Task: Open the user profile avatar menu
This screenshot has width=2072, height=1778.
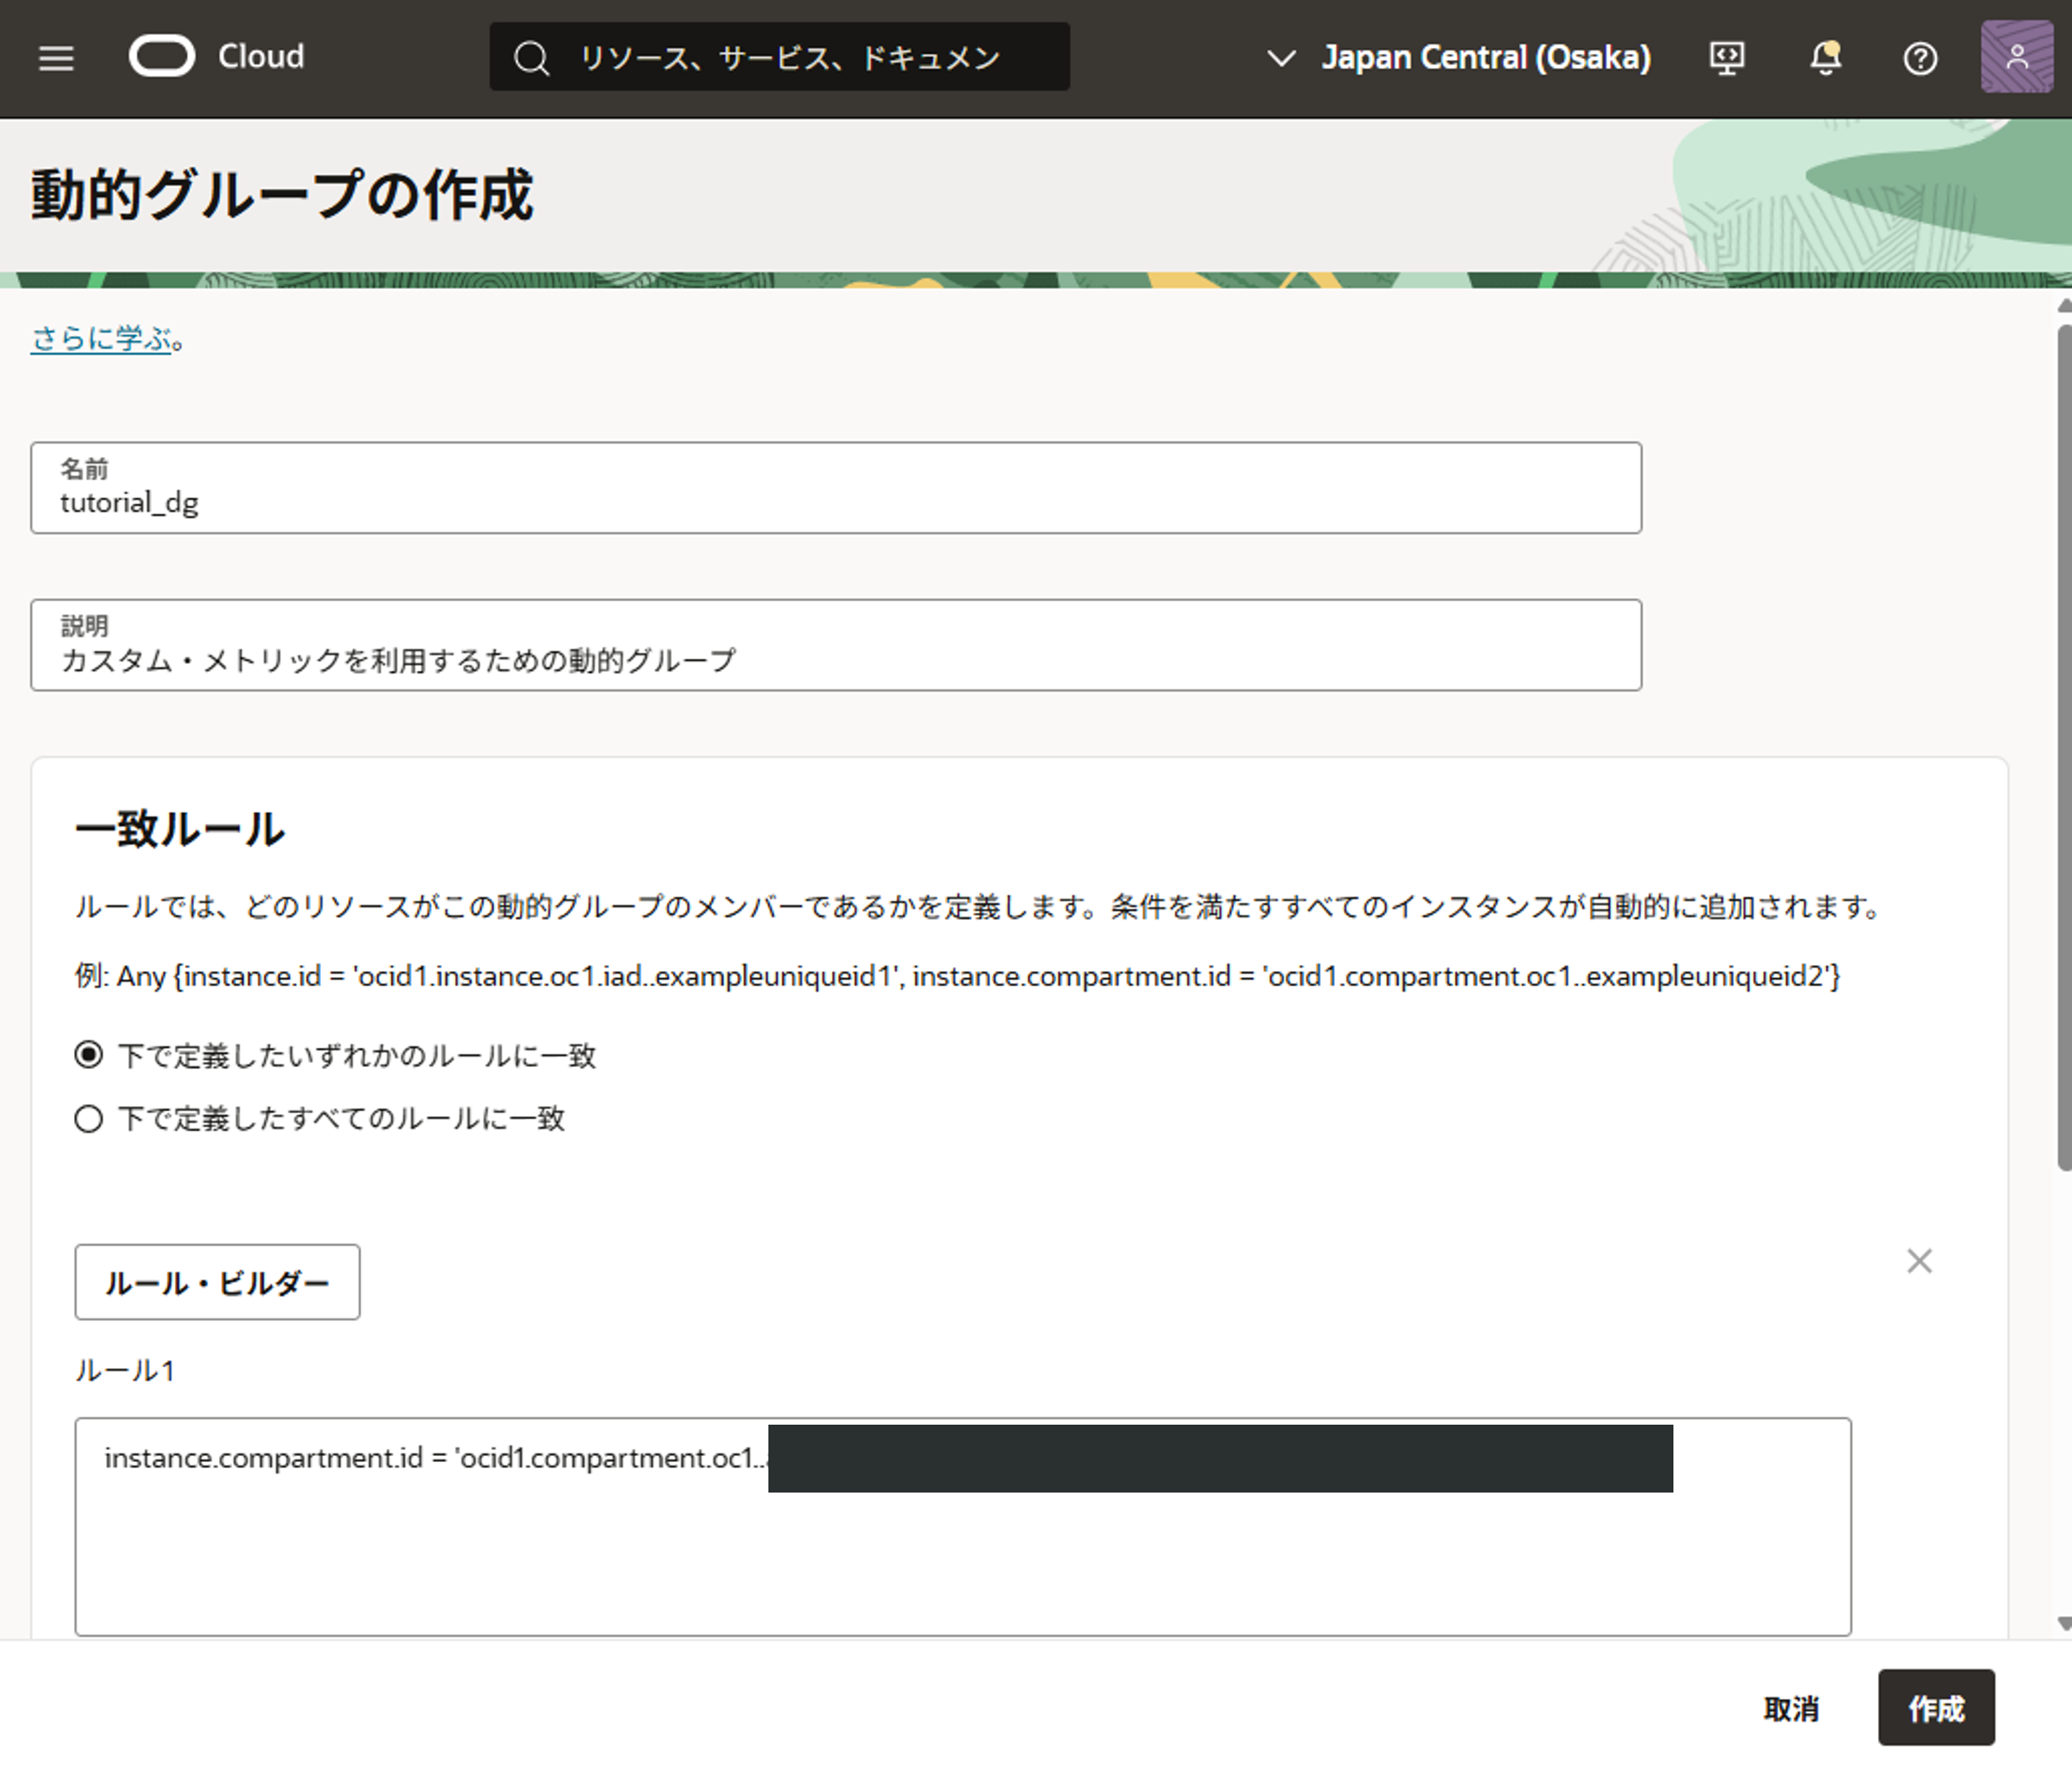Action: click(x=2016, y=57)
